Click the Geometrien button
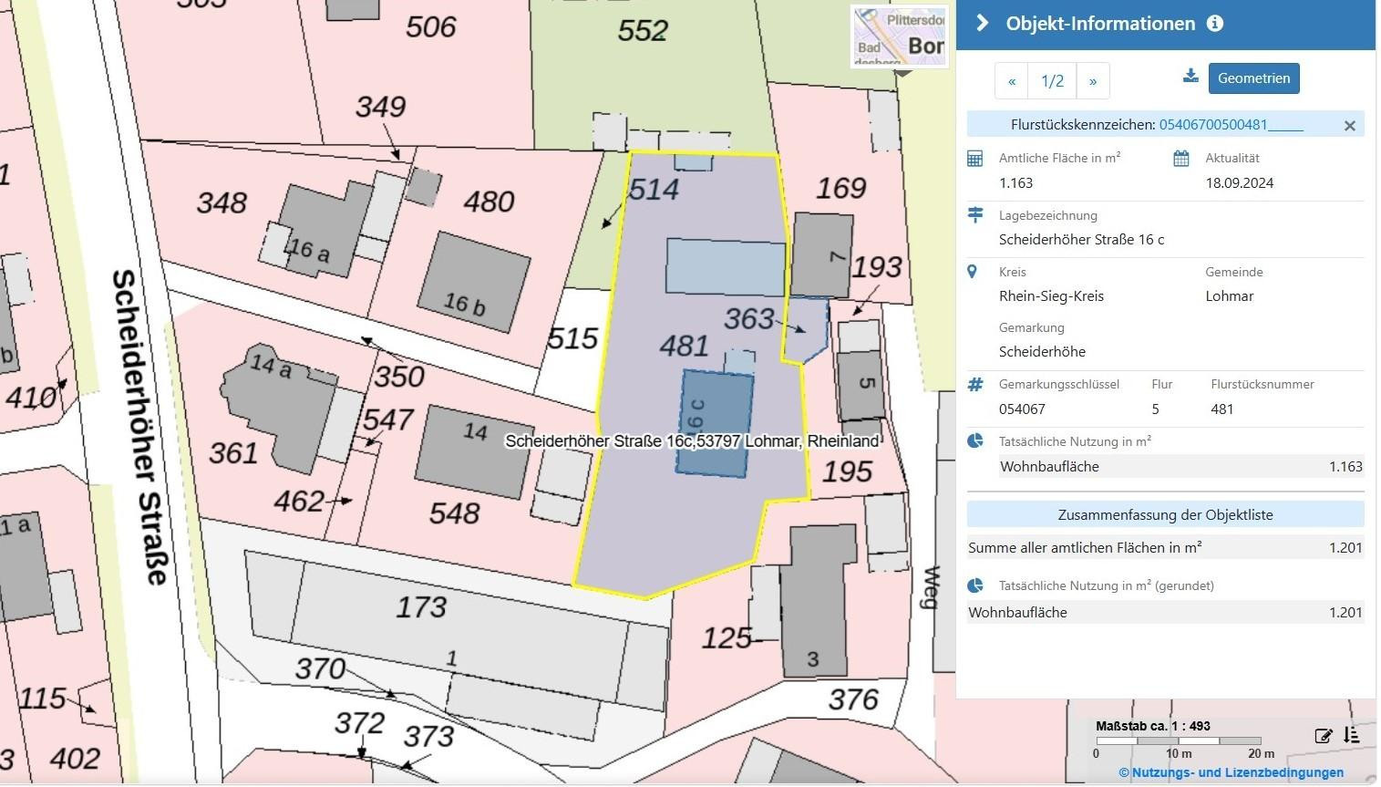1381x787 pixels. click(x=1253, y=78)
